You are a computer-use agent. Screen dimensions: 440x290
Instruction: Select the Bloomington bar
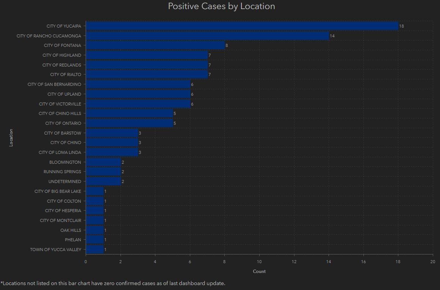[x=103, y=162]
